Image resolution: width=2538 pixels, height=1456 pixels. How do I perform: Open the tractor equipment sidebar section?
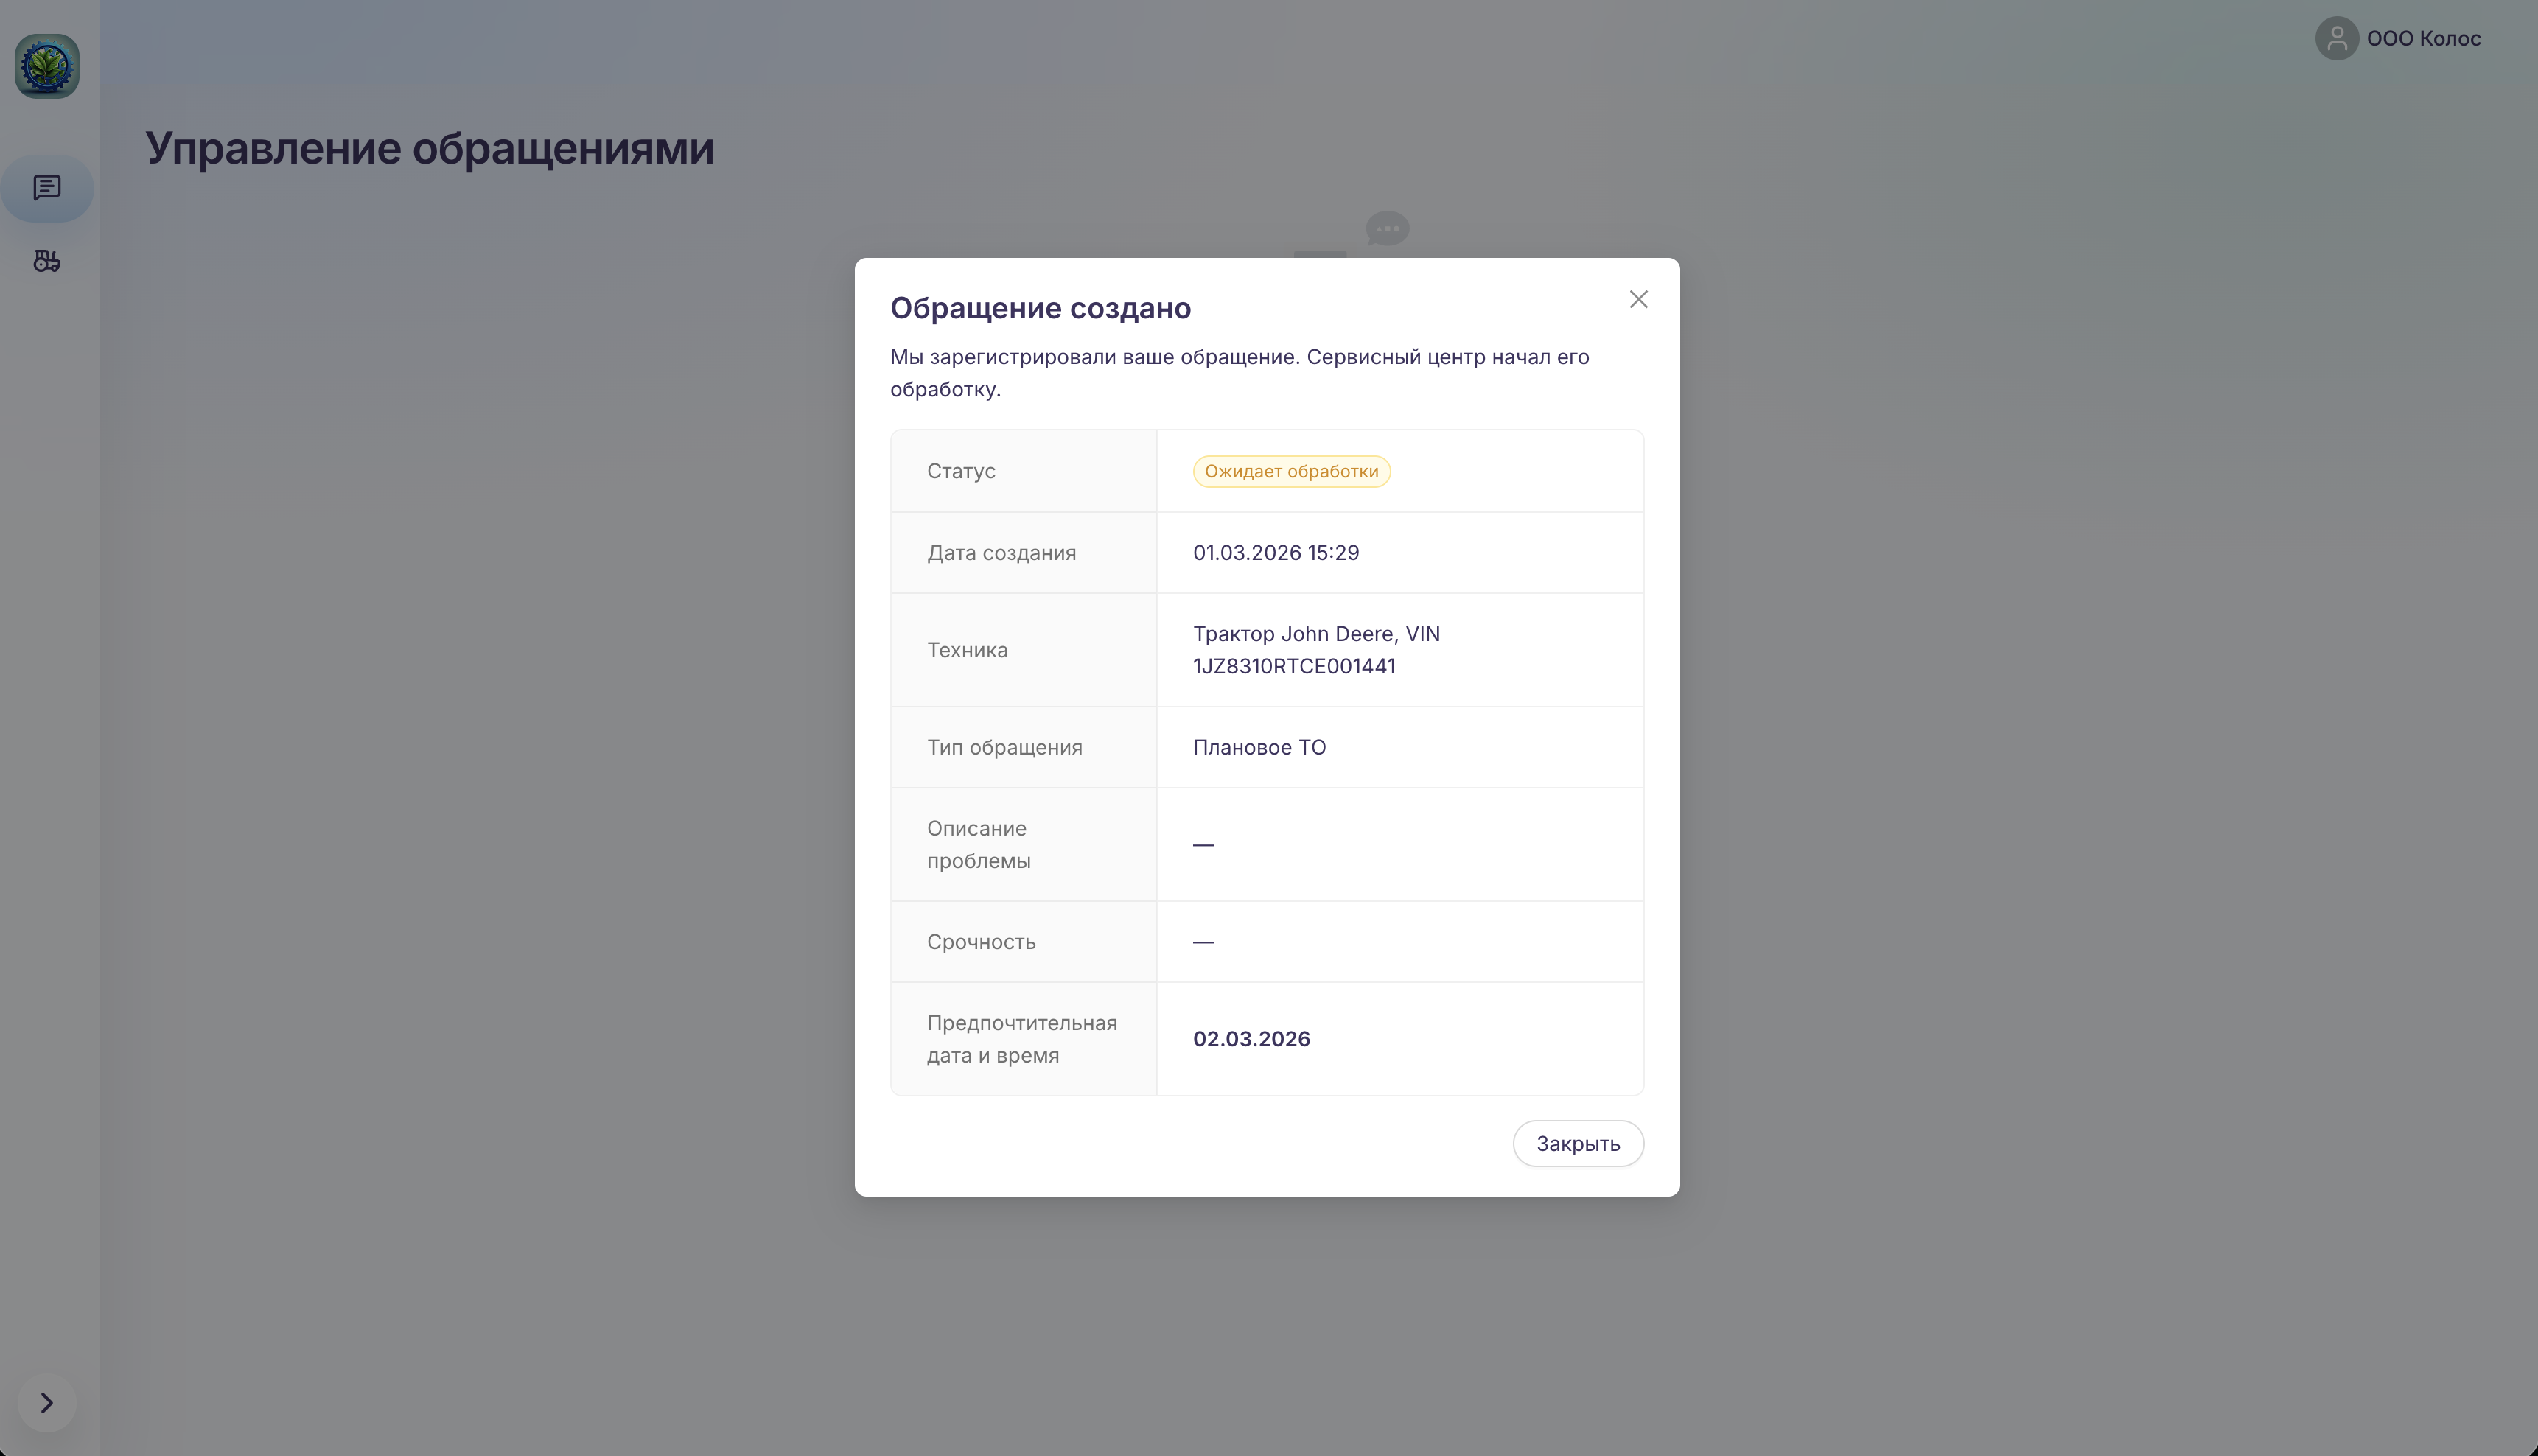[x=47, y=261]
